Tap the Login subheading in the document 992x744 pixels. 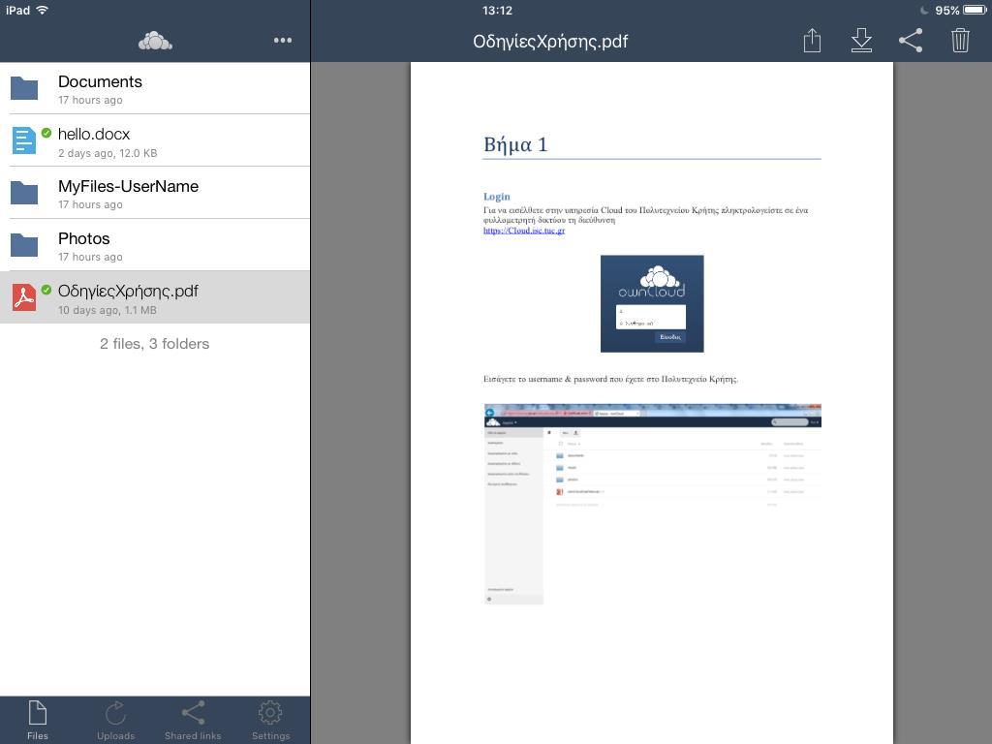[497, 197]
